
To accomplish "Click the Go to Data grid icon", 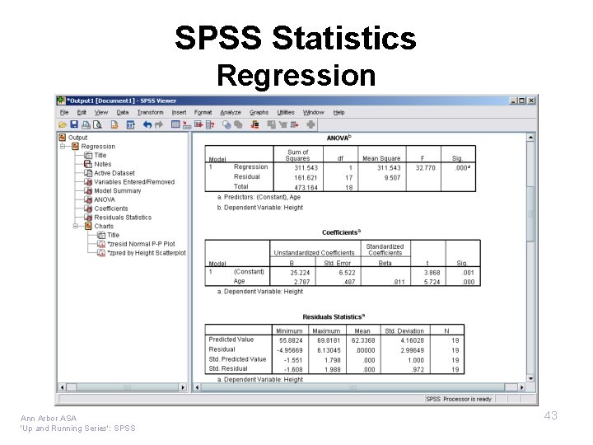I will [x=175, y=124].
